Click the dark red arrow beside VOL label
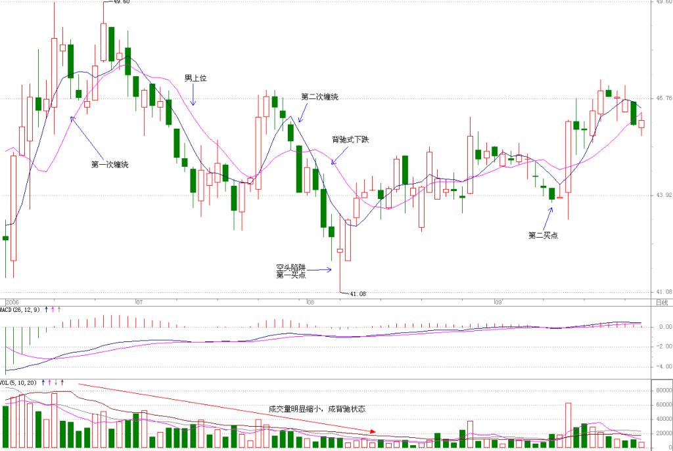Screen dimensions: 673x451 click(x=62, y=383)
